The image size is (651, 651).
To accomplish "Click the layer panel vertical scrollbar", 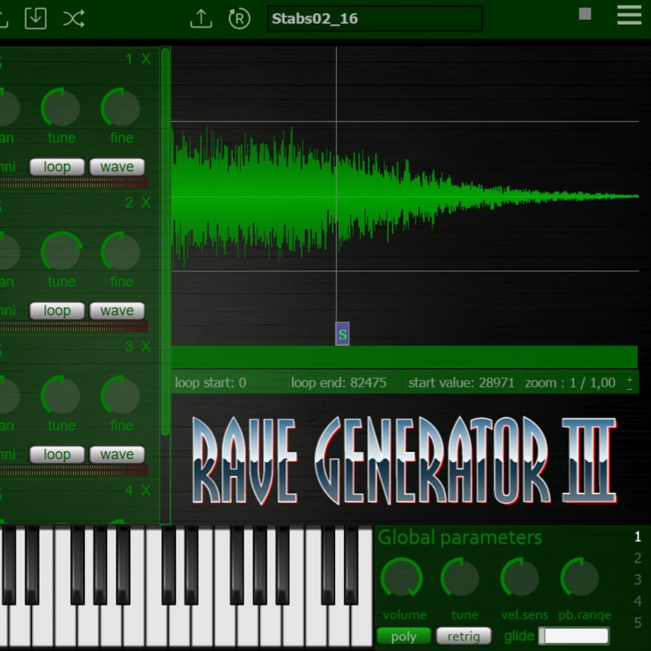I will 165,241.
